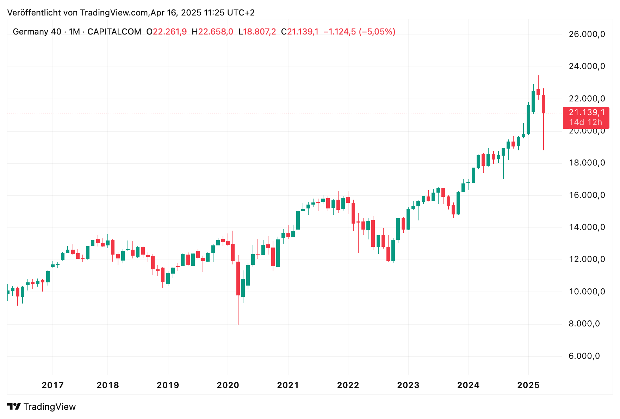Click the 10.000,0 price axis label
Viewport: 620px width, 419px height.
pos(587,292)
